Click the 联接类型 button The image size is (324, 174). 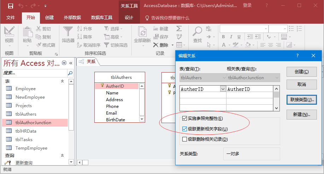click(301, 100)
